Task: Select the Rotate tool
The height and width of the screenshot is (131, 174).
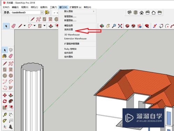Action: click(5, 101)
